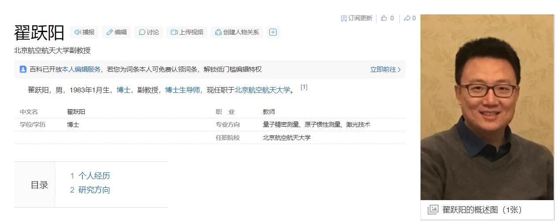Click the 任职院校 field label
Image resolution: width=559 pixels, height=223 pixels.
[227, 137]
